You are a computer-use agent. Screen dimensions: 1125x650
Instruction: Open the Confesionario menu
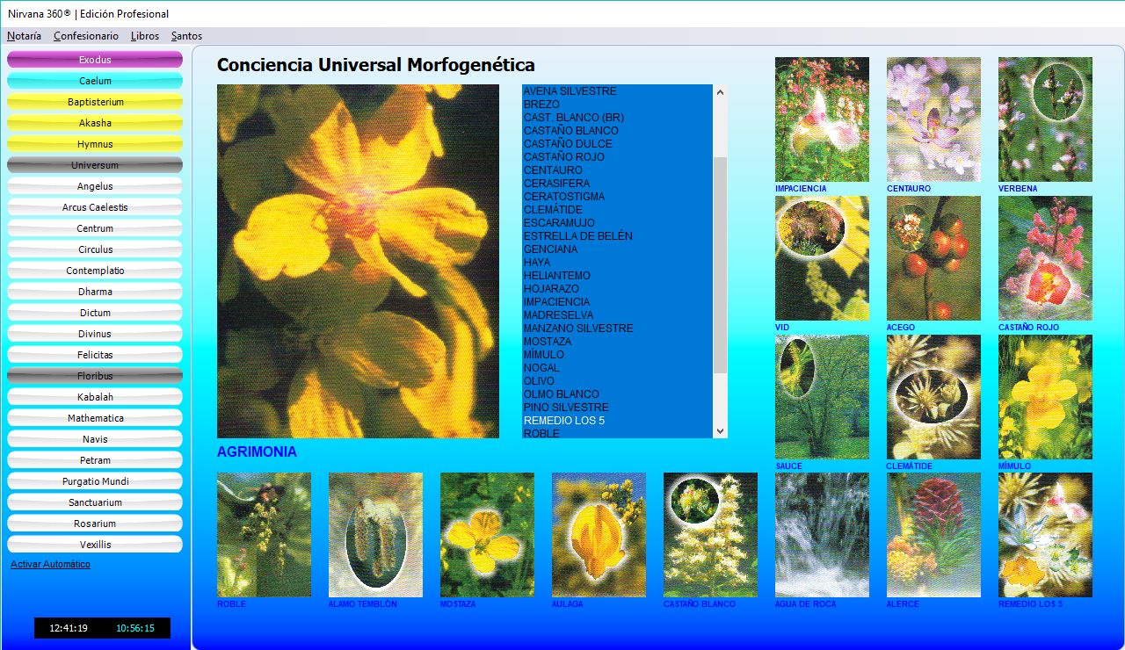point(85,36)
